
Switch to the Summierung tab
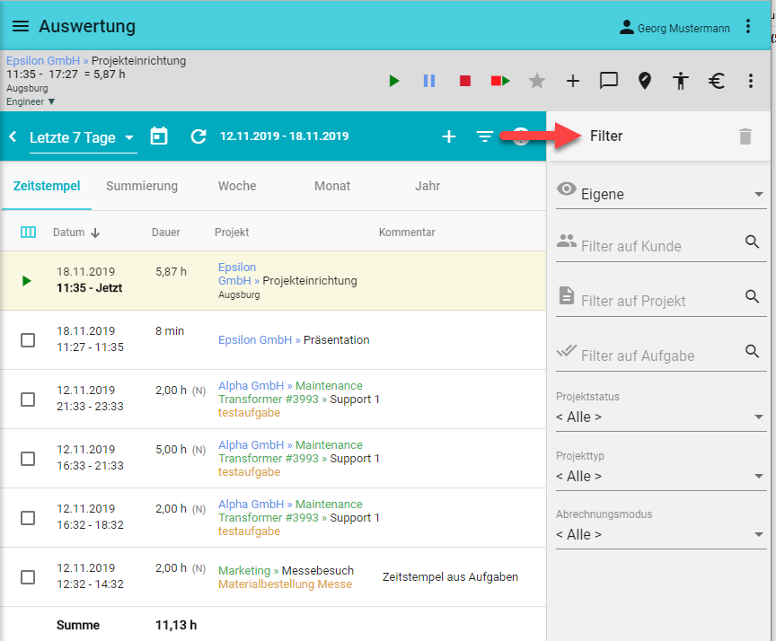point(142,186)
